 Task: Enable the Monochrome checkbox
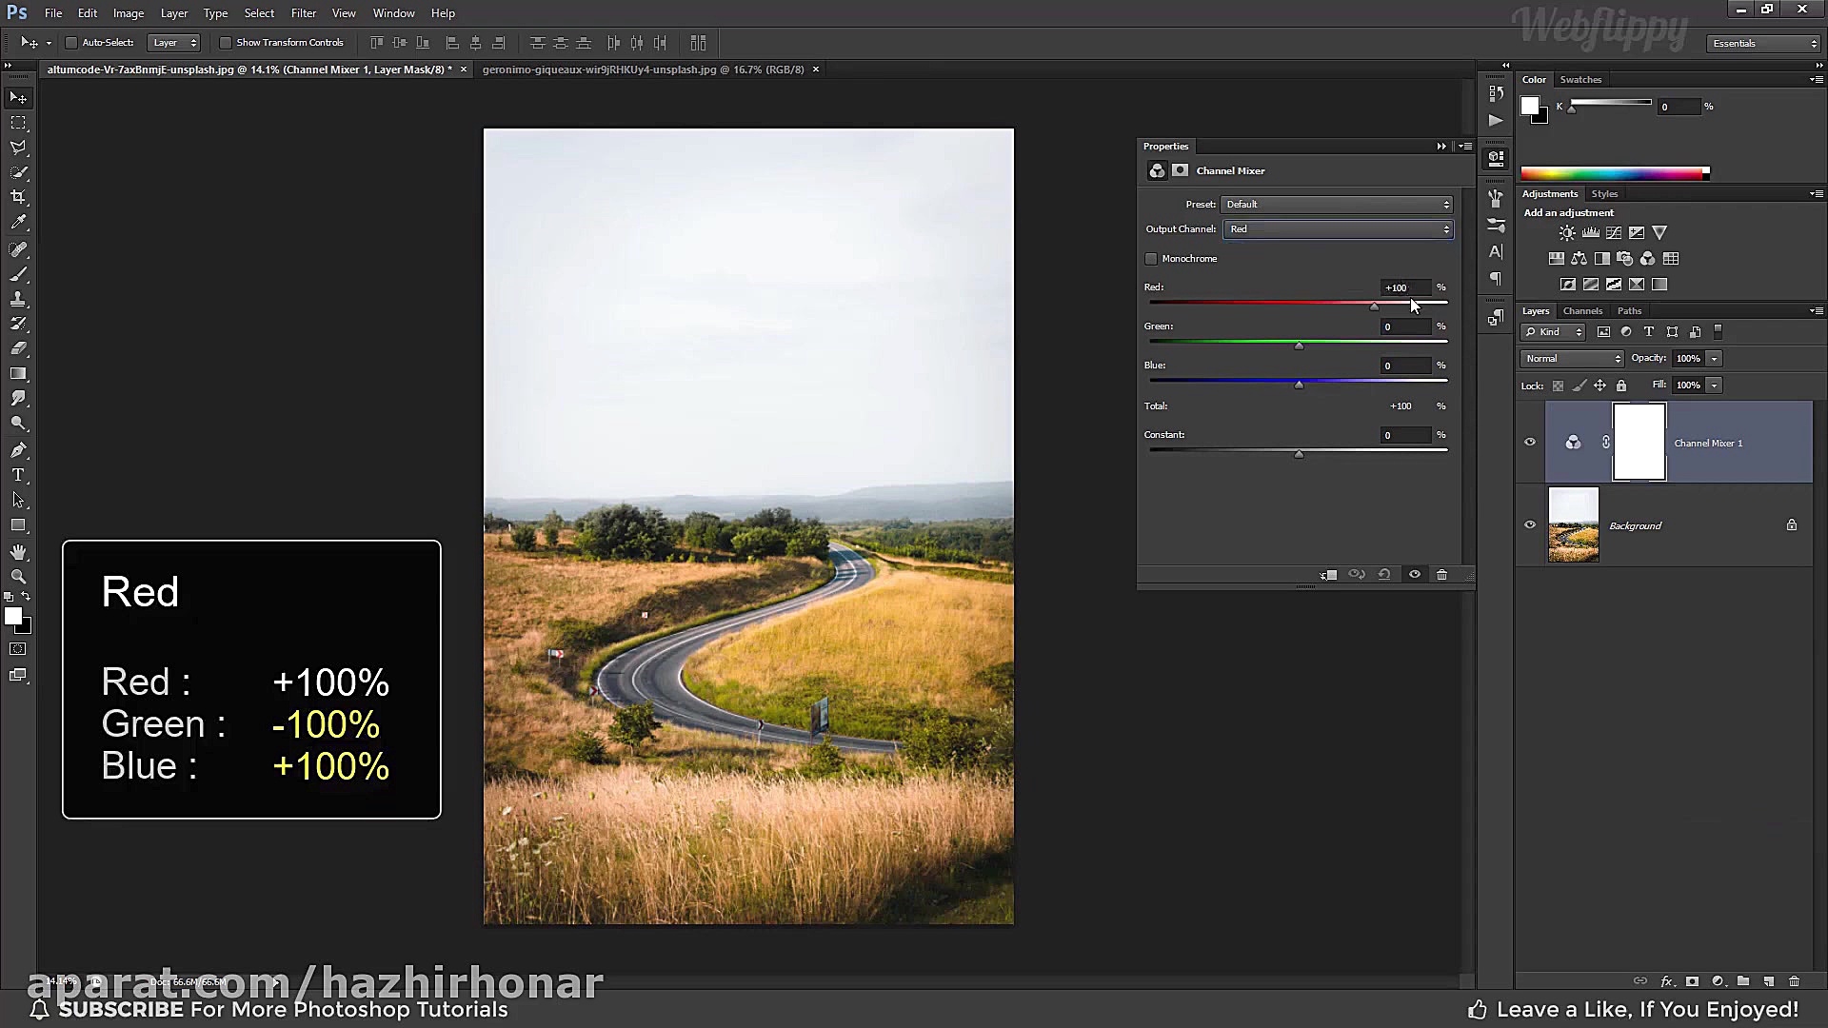point(1151,259)
